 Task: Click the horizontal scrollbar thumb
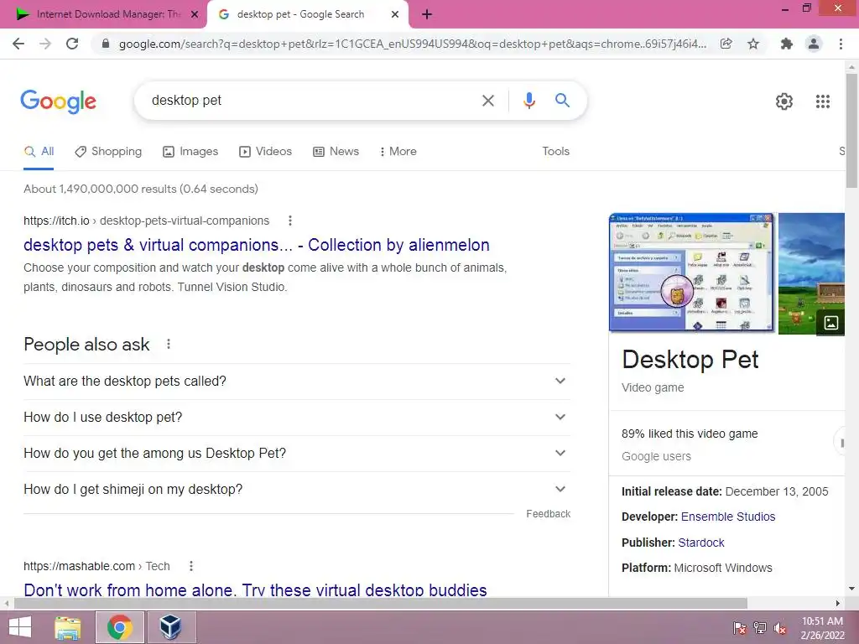(381, 604)
